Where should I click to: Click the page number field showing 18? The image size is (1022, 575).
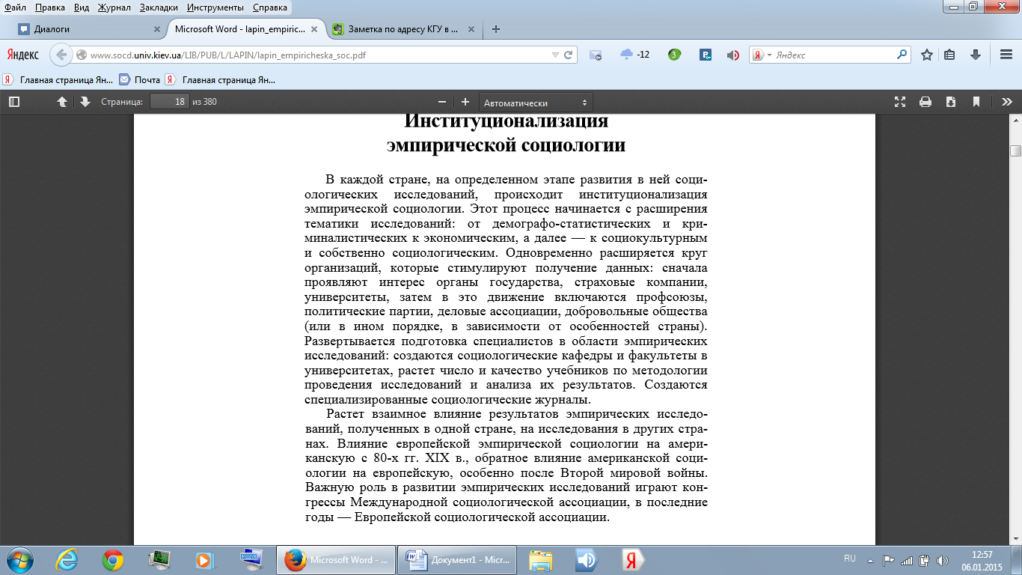(x=169, y=102)
